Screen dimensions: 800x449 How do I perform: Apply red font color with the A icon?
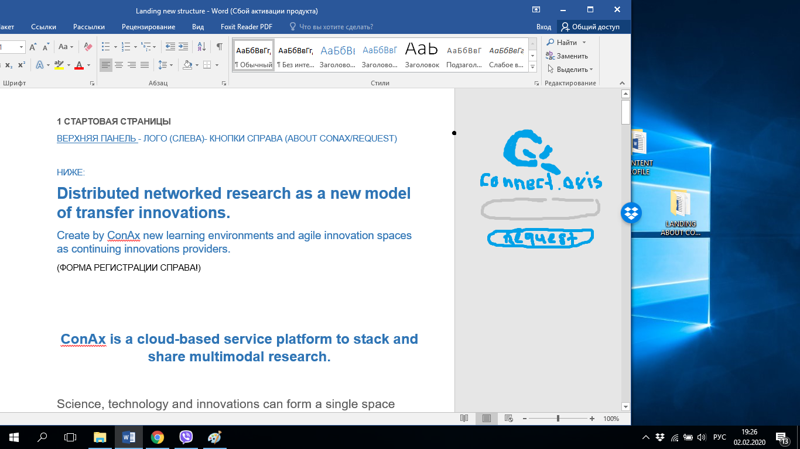pos(79,65)
